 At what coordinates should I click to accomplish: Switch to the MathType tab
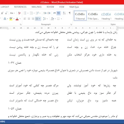click(x=74, y=7)
